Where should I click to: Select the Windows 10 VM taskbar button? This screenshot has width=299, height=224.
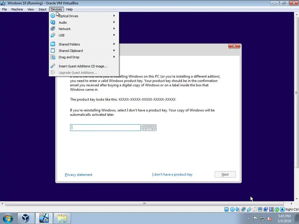(44, 218)
